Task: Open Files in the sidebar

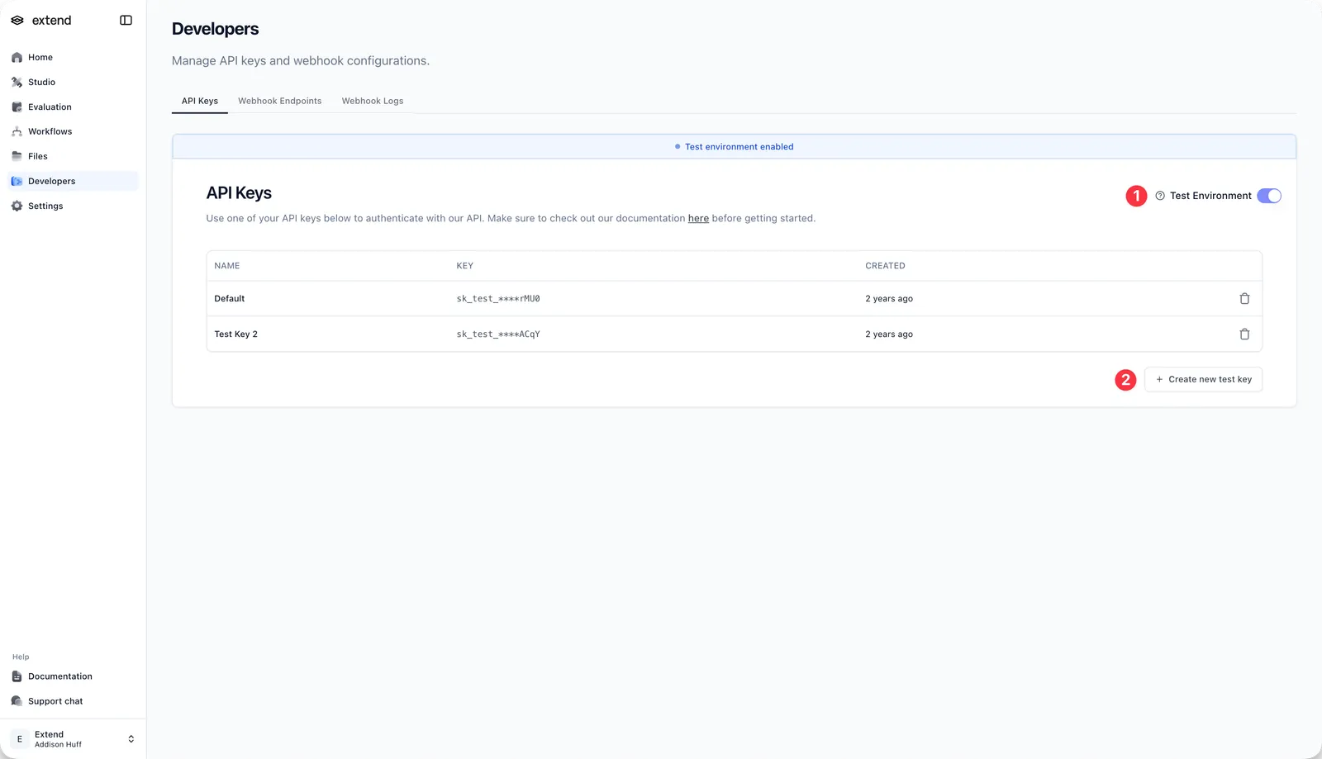Action: click(73, 156)
